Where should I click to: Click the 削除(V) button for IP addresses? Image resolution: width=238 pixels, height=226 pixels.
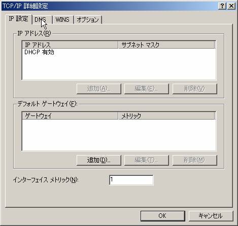(x=194, y=89)
